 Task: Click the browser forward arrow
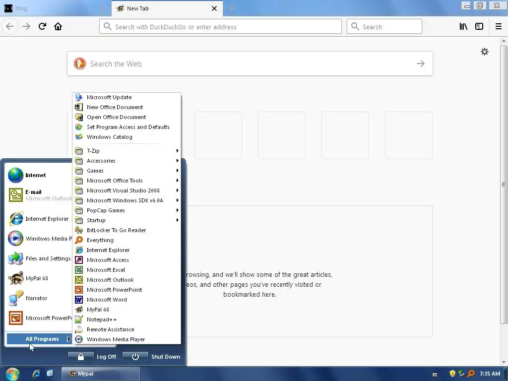26,26
